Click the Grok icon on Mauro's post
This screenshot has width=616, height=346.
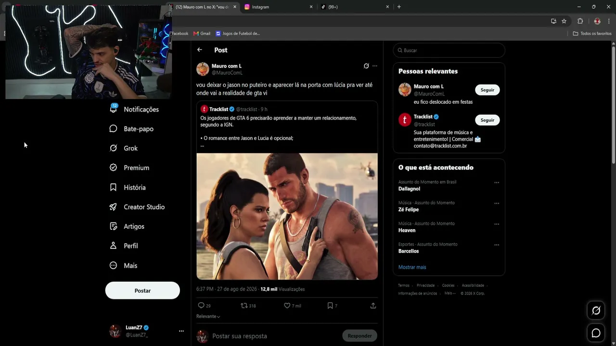click(366, 66)
